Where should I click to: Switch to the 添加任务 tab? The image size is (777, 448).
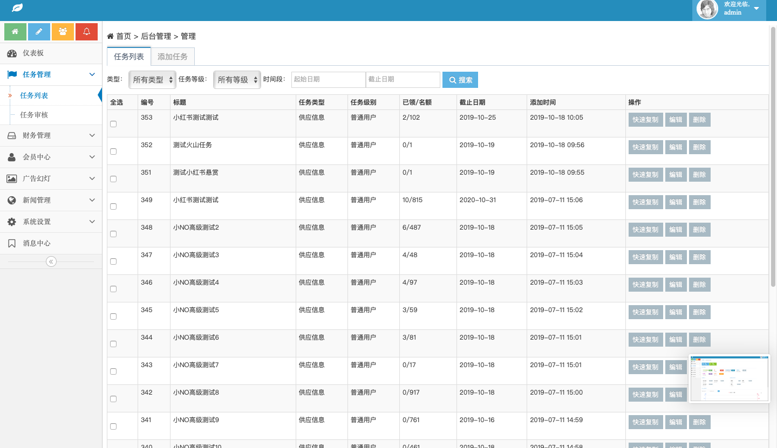(173, 57)
